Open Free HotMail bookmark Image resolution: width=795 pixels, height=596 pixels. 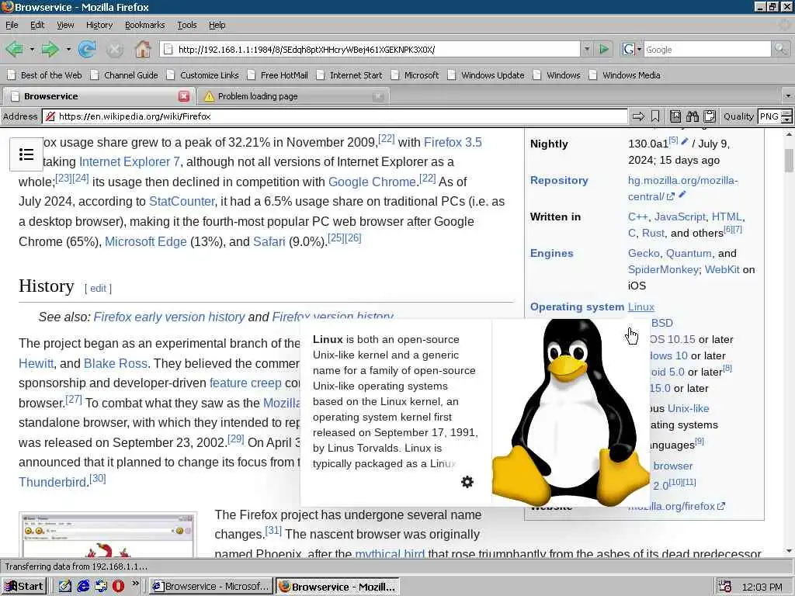[x=278, y=75]
